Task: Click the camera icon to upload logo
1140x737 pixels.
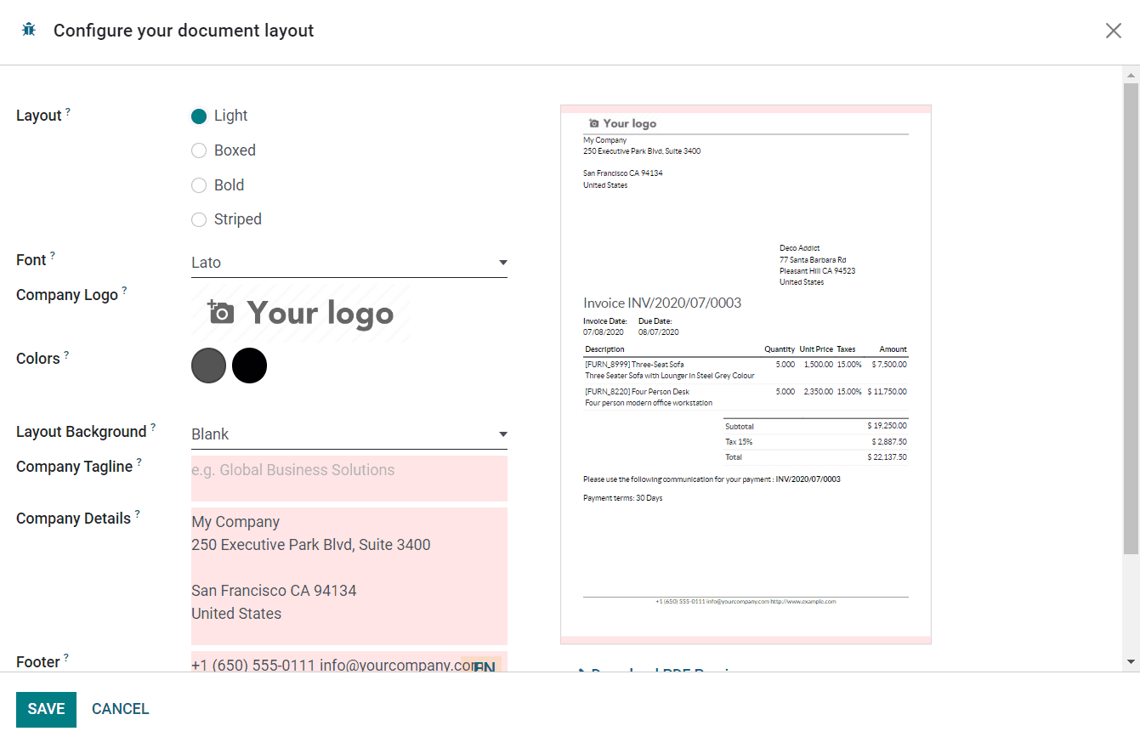Action: pos(220,312)
